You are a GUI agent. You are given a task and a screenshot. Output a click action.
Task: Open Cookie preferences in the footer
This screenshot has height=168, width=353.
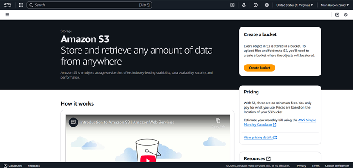point(337,165)
